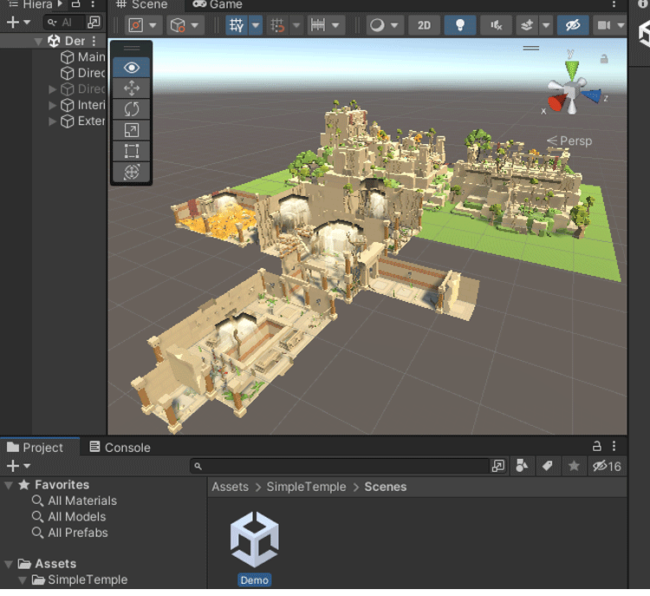Toggle scene visibility hidden-objects eye
The width and height of the screenshot is (650, 596).
pyautogui.click(x=573, y=25)
